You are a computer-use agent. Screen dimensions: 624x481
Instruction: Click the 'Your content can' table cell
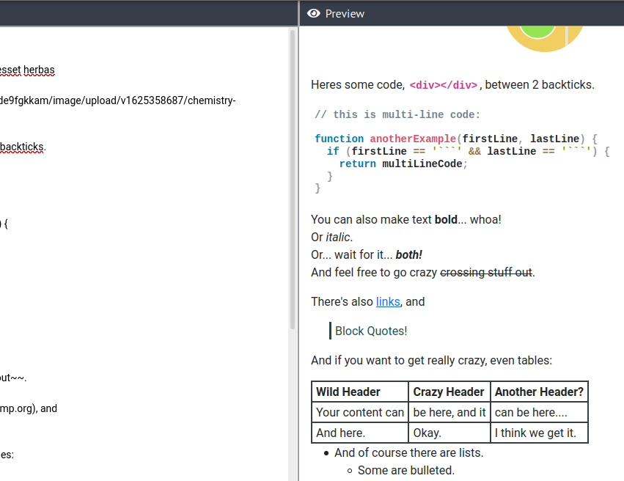360,413
